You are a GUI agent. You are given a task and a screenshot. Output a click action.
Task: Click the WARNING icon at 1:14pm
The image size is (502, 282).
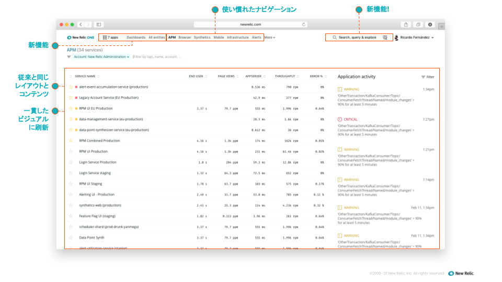pos(340,180)
